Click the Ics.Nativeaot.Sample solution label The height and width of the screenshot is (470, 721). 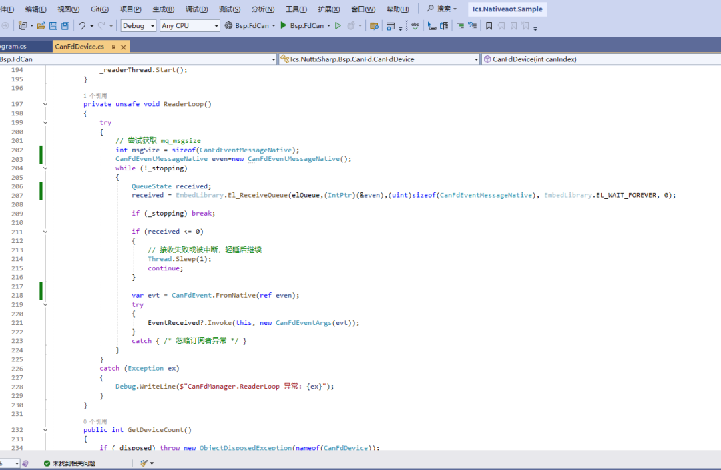(x=507, y=9)
